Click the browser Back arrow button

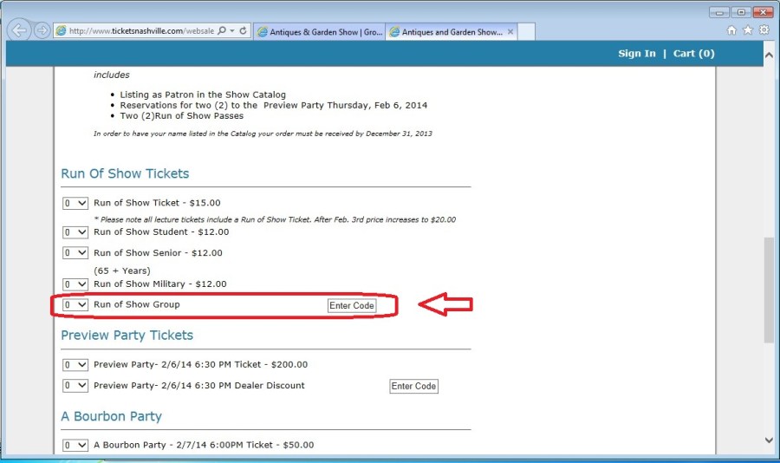coord(19,30)
